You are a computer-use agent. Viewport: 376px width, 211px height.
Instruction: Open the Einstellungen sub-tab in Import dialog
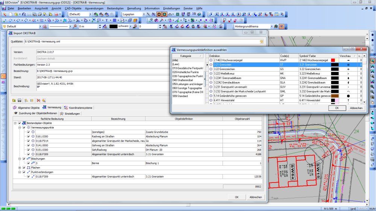70,114
